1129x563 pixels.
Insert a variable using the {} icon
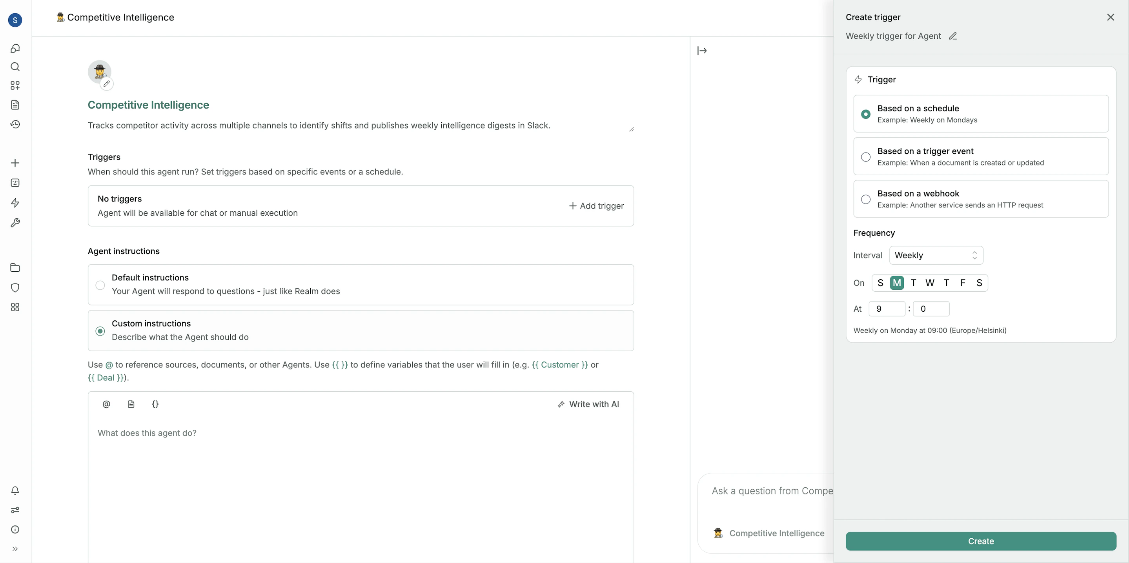pyautogui.click(x=155, y=404)
